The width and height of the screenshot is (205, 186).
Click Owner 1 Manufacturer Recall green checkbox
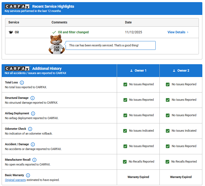(x=125, y=162)
